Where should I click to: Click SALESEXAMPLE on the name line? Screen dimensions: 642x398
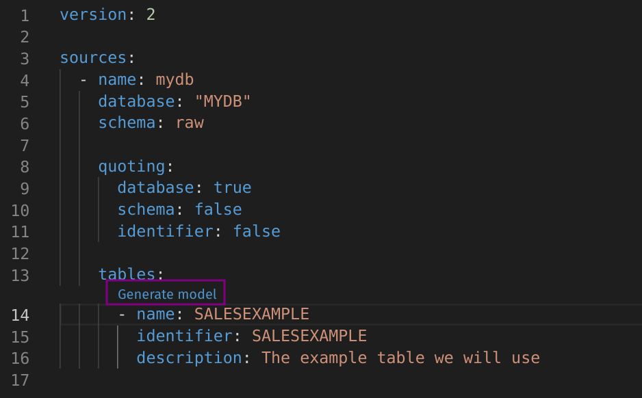251,315
